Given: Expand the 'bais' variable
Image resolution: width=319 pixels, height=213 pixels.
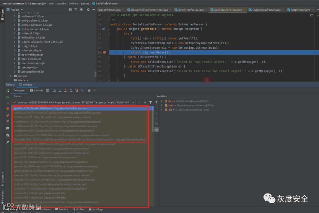Looking at the screenshot, I should point(162,105).
